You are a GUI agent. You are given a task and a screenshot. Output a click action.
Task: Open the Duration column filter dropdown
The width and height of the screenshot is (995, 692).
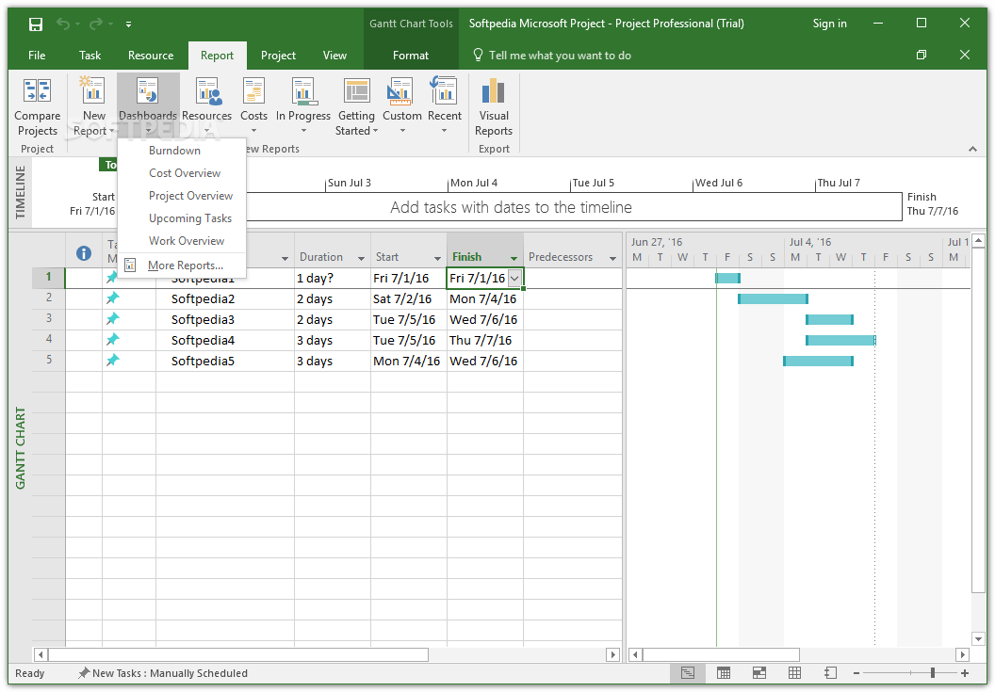click(361, 258)
